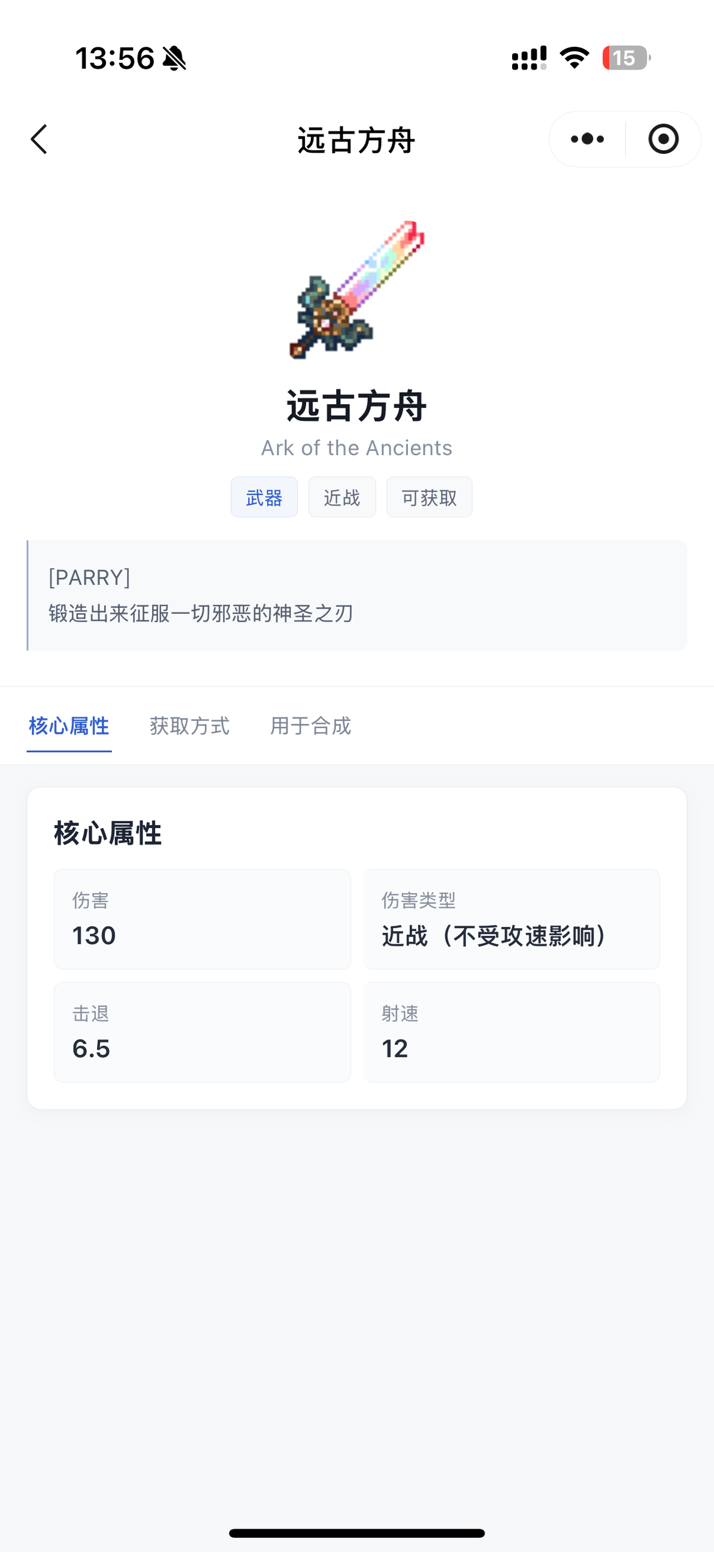Tap the 伤害 130 stat card

[202, 919]
